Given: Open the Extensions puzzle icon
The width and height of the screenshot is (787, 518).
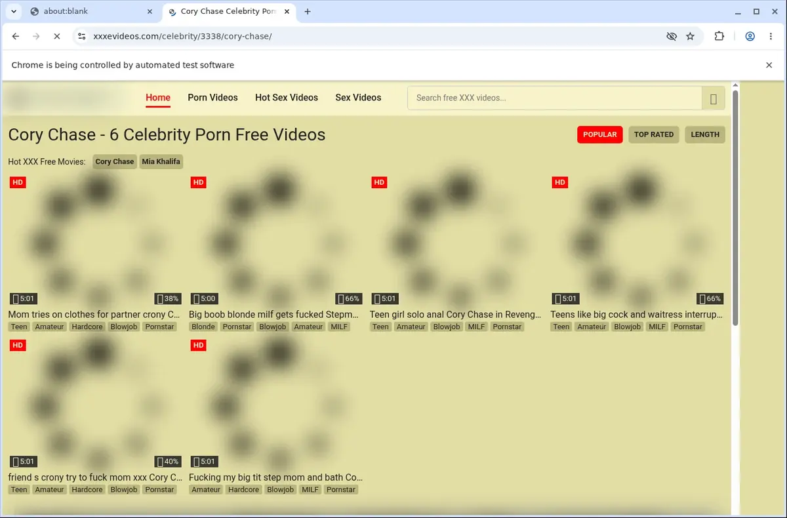Looking at the screenshot, I should 719,37.
